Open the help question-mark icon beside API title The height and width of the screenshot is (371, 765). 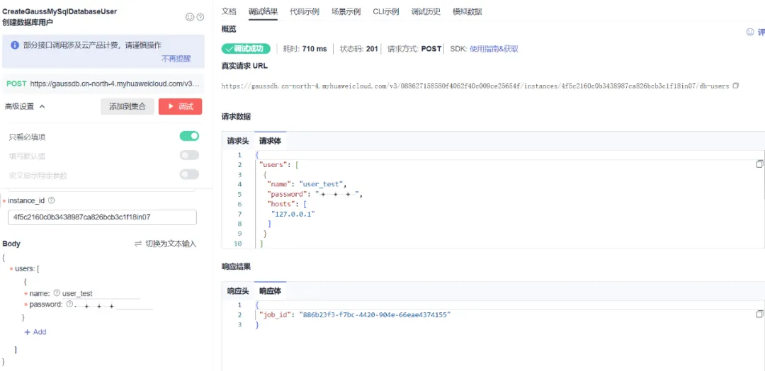click(x=200, y=17)
